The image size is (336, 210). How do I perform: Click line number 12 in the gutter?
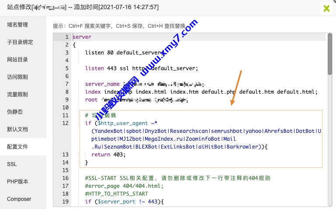coord(66,123)
